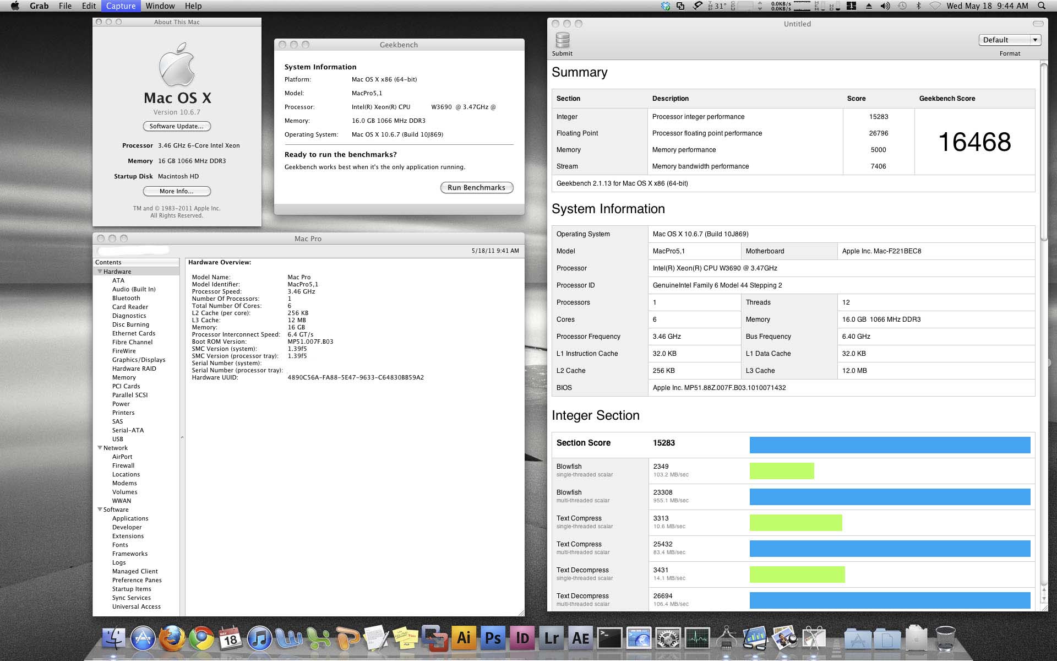Image resolution: width=1057 pixels, height=661 pixels.
Task: Open the Default format dropdown
Action: [x=1009, y=40]
